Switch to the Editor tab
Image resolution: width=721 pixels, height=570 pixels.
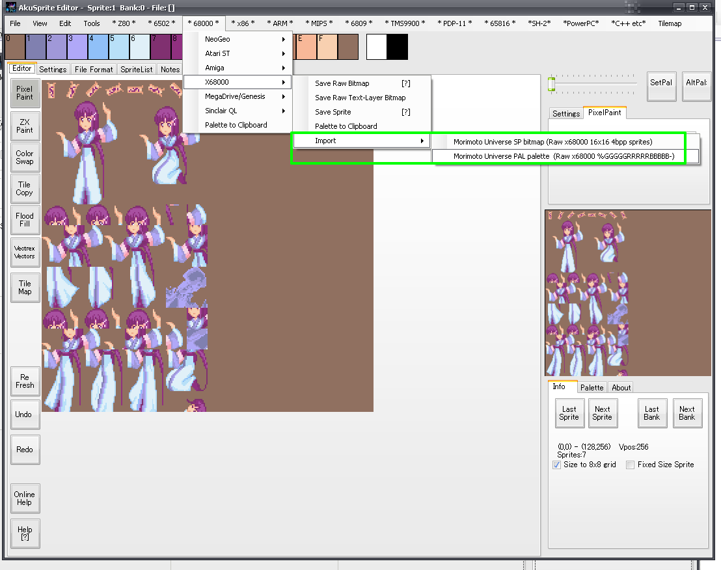click(21, 68)
